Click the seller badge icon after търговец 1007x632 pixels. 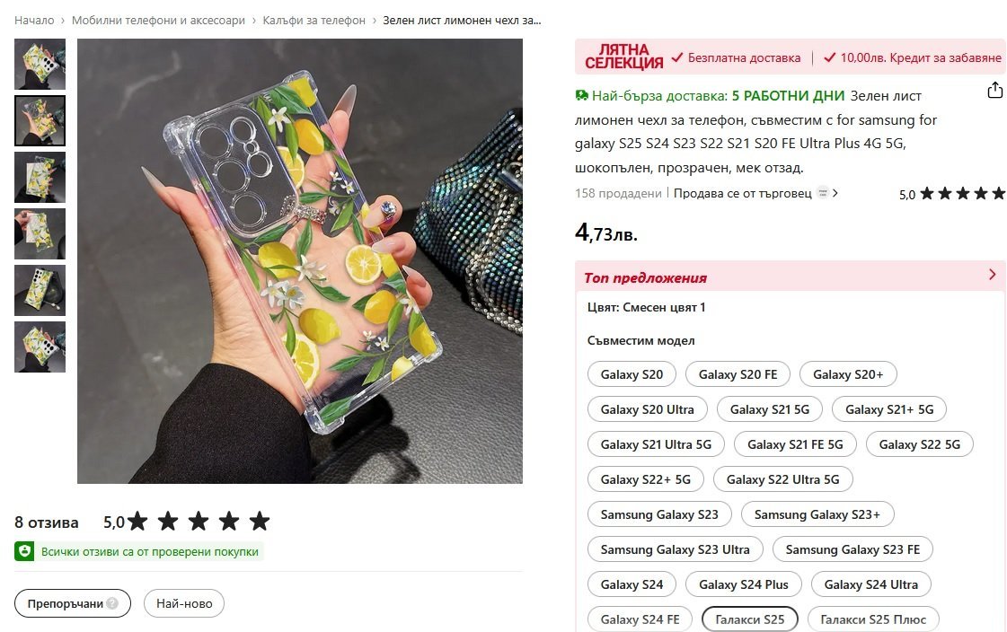(823, 193)
